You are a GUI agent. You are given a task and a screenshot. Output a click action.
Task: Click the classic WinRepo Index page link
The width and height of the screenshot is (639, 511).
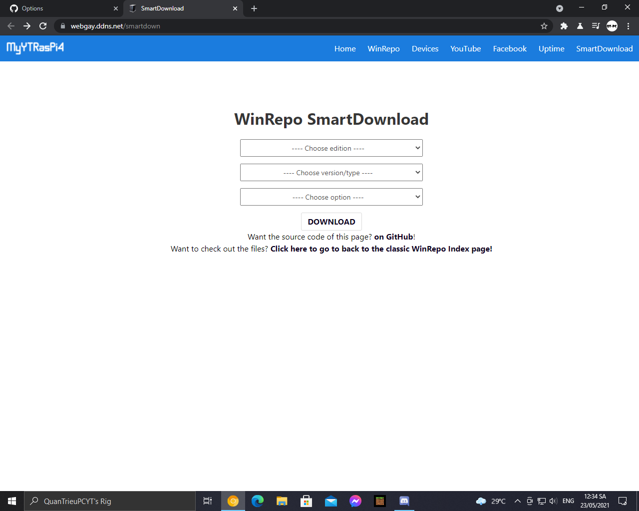[381, 249]
